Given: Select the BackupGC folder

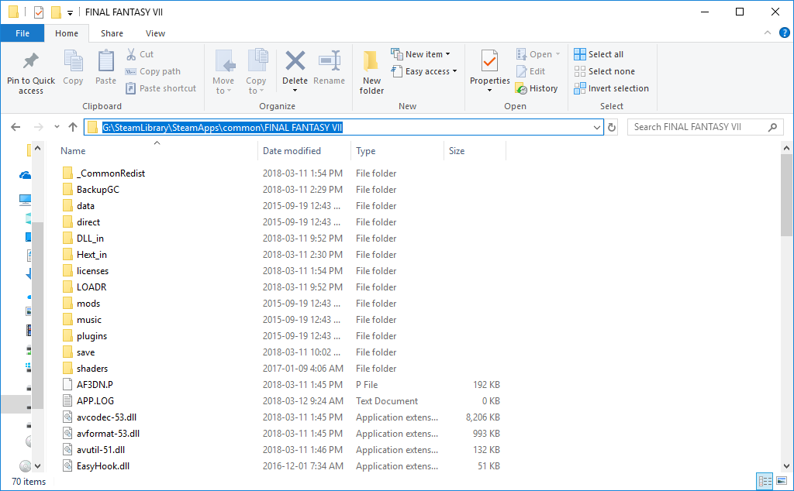Looking at the screenshot, I should coord(98,190).
